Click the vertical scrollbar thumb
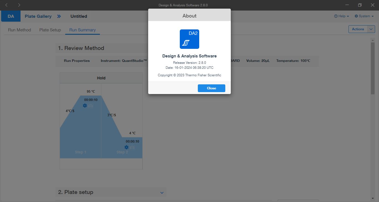Screen dimensions: 379x202 pyautogui.click(x=373, y=68)
